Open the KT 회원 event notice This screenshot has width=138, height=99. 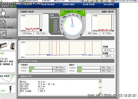[x=6, y=63]
